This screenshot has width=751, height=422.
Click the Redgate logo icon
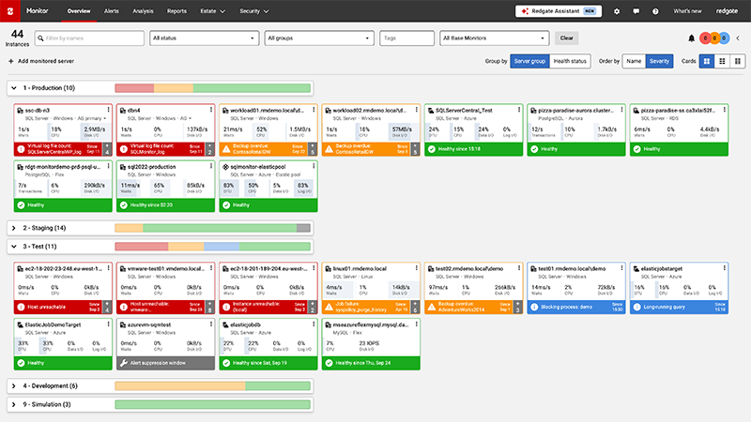point(10,11)
